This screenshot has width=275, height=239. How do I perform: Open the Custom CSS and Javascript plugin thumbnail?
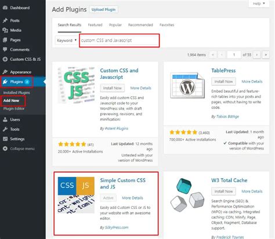(77, 85)
